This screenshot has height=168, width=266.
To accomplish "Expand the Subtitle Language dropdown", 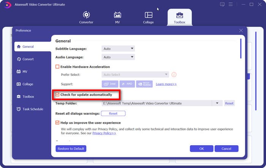I will pos(118,49).
